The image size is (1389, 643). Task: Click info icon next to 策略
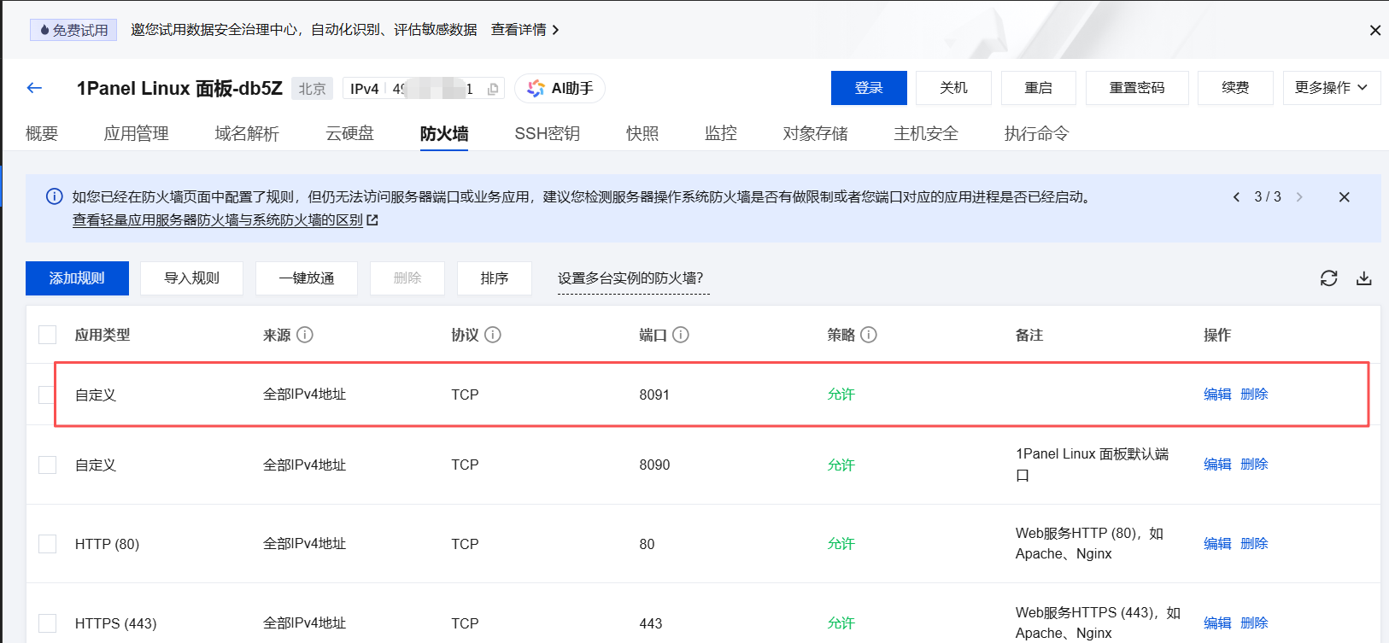pos(869,335)
